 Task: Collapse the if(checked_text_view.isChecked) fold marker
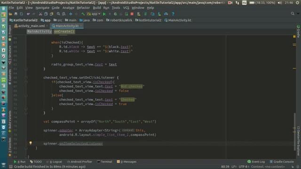point(26,82)
